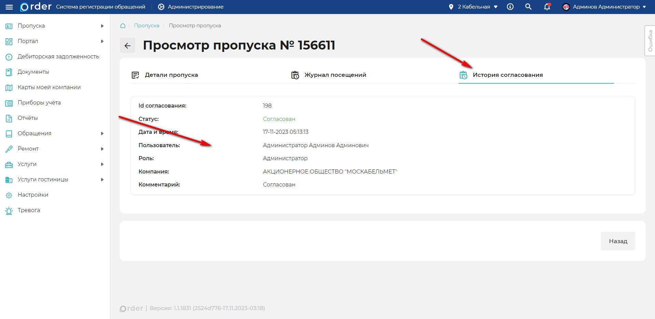Viewport: 655px width, 319px height.
Task: Select the Отчёты section
Action: pos(27,118)
